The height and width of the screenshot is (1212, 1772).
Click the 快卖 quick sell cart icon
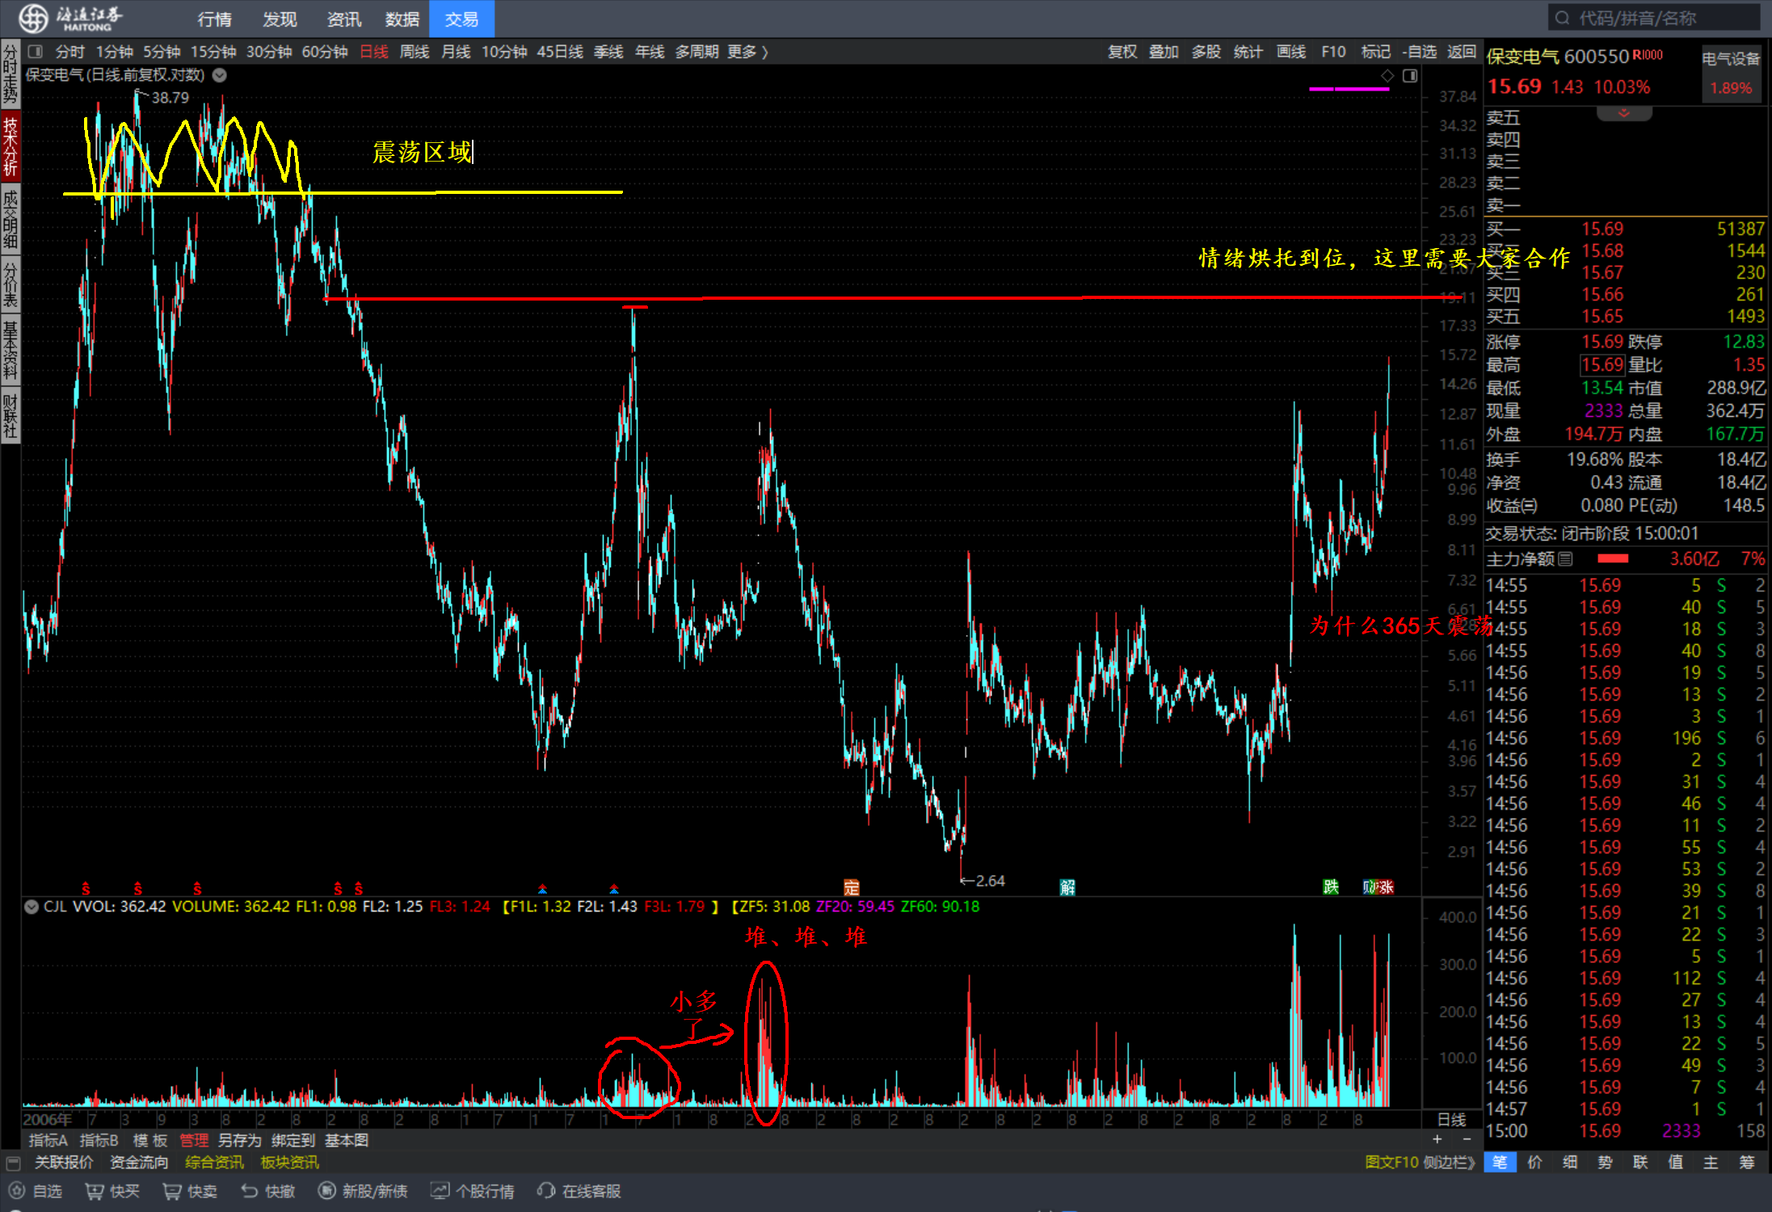pos(172,1191)
